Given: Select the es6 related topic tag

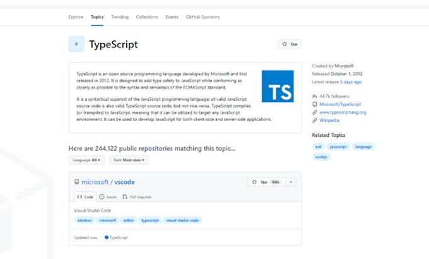Looking at the screenshot, I should [x=318, y=147].
